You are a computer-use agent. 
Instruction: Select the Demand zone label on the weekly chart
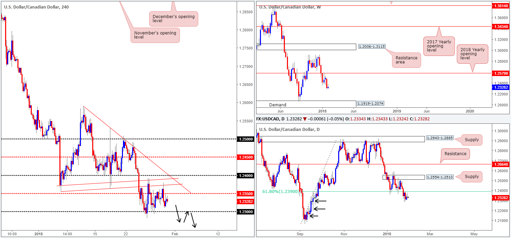(x=278, y=105)
